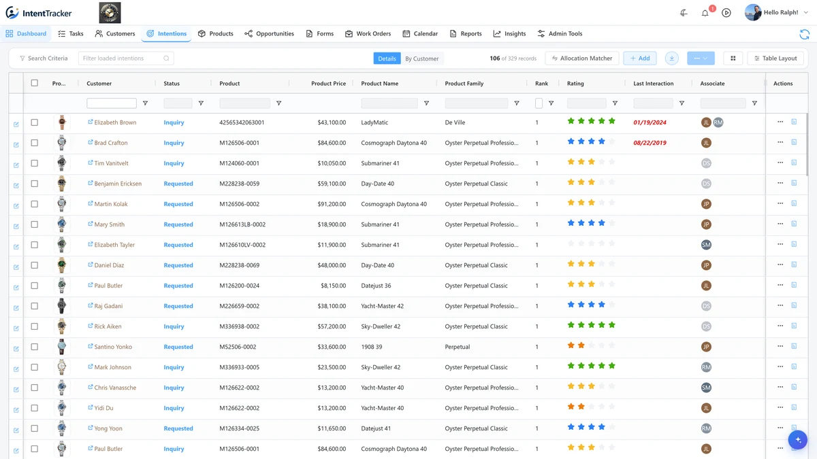Click Rank column filter funnel
The height and width of the screenshot is (459, 817).
[x=551, y=103]
